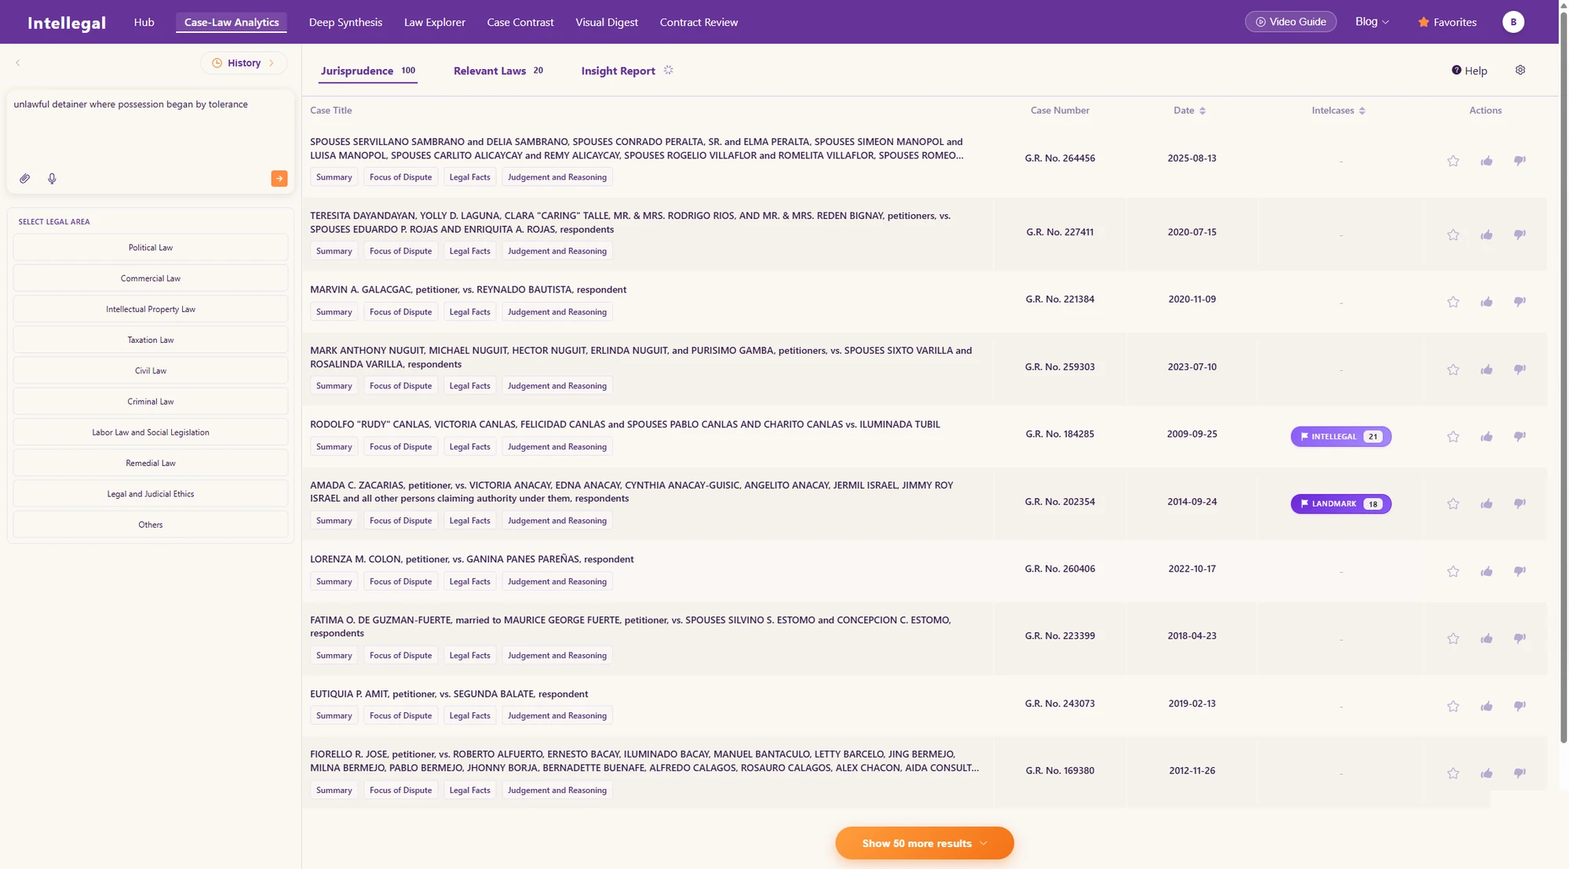Star the Galagcac vs. Bautista case

[1453, 302]
